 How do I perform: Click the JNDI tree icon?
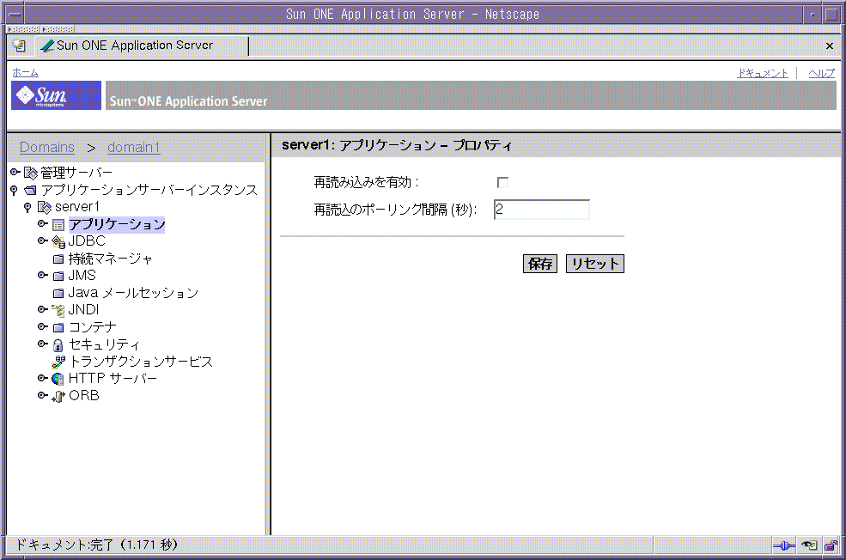click(58, 310)
